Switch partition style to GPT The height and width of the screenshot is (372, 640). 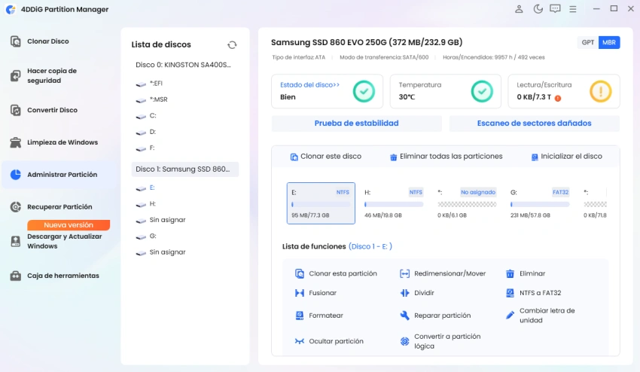588,42
